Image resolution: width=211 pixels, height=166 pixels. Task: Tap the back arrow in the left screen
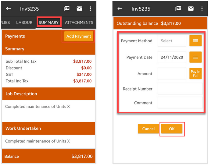(9, 9)
